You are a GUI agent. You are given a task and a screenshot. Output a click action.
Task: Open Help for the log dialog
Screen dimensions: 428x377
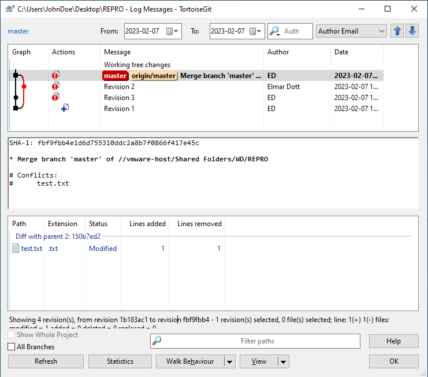click(393, 341)
